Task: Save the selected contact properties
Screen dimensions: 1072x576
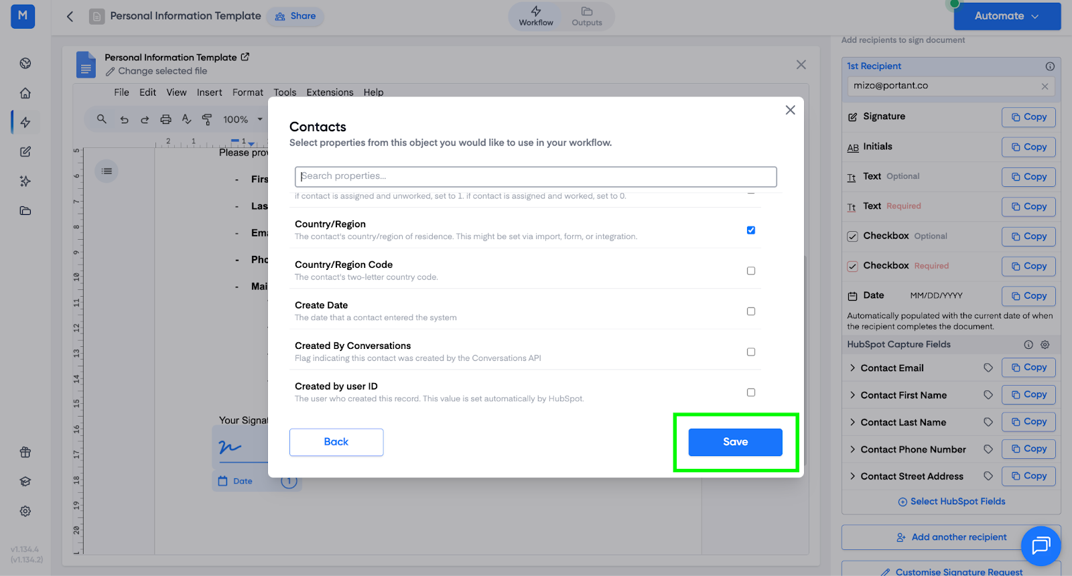Action: (735, 442)
